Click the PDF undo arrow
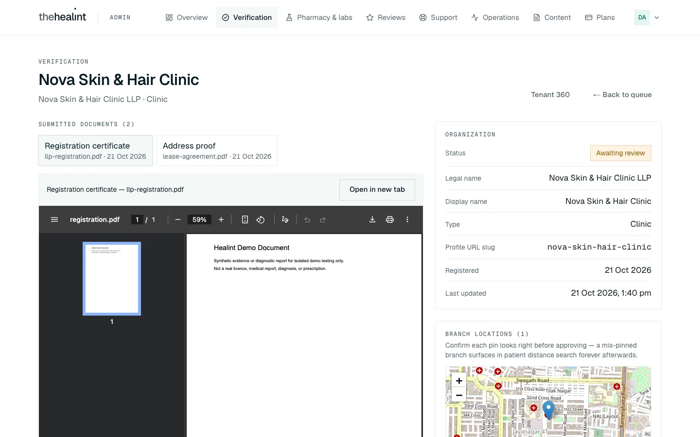Screen dimensions: 700x437 [307, 219]
